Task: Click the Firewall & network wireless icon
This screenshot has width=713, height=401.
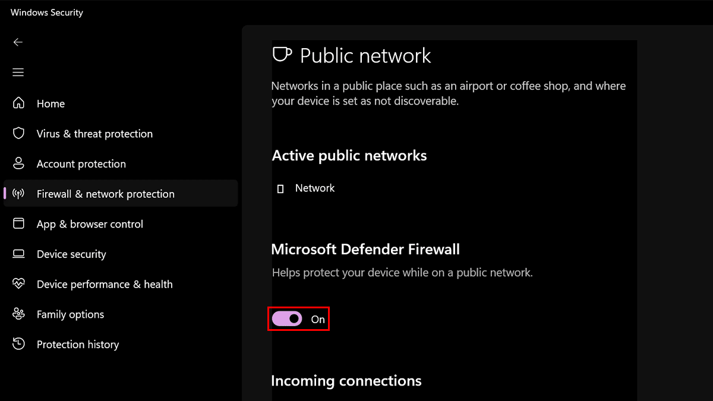Action: (19, 194)
